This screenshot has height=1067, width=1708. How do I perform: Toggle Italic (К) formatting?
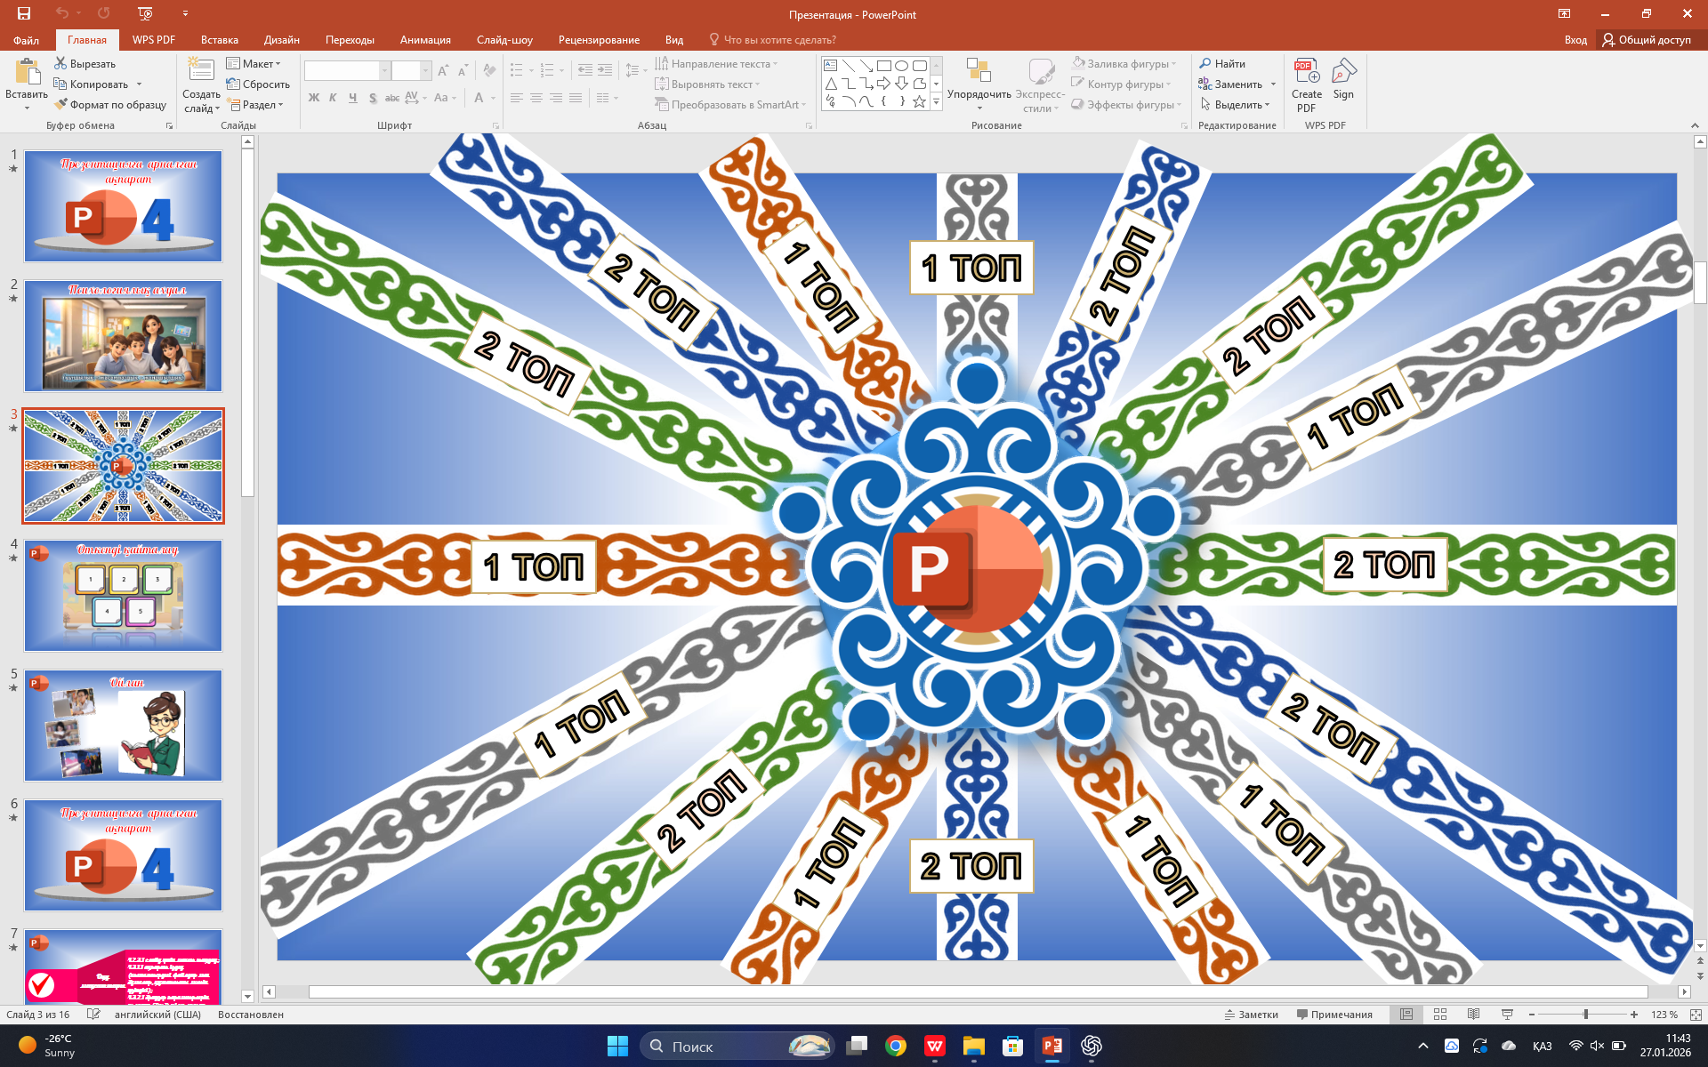pos(333,98)
